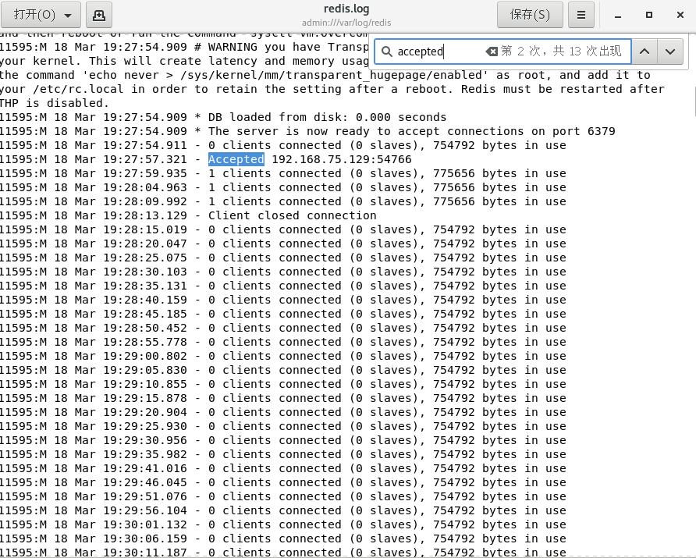Viewport: 696px width, 558px height.
Task: Click the 19:28:50.452 log line
Action: (x=283, y=328)
